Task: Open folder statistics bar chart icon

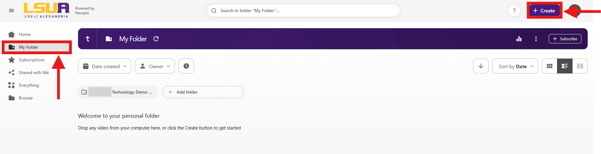Action: [519, 39]
